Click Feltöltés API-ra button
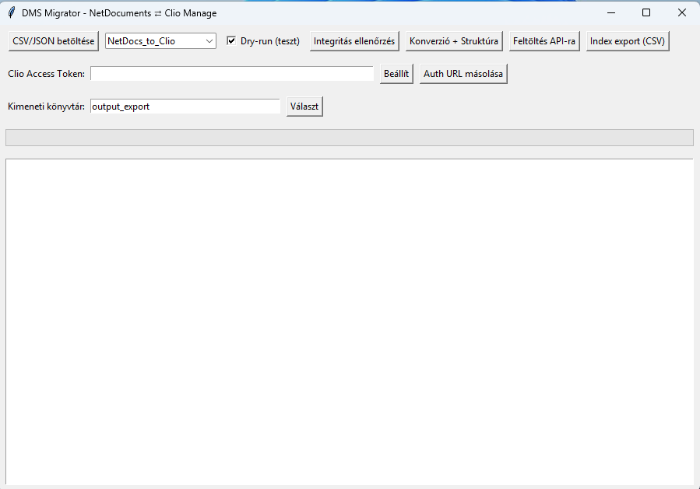700x489 pixels. pyautogui.click(x=544, y=41)
